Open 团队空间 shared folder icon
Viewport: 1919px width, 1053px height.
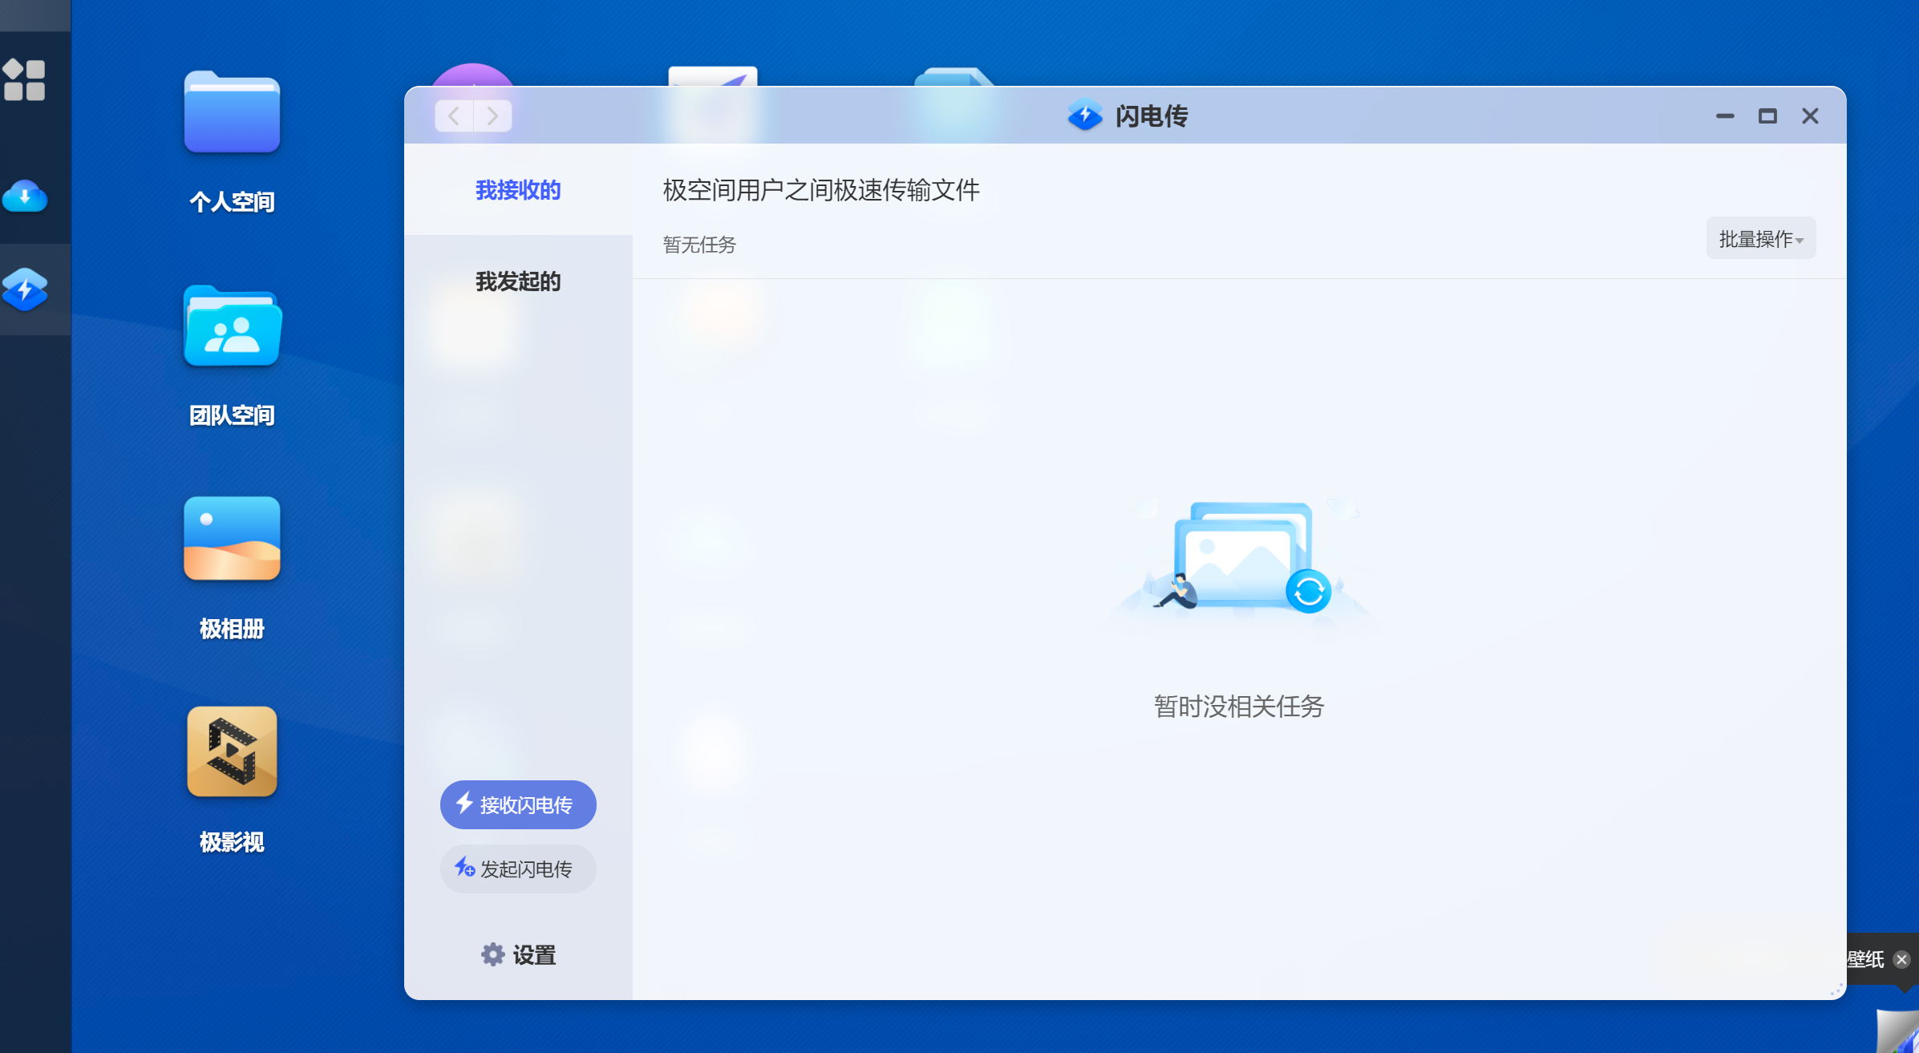232,326
